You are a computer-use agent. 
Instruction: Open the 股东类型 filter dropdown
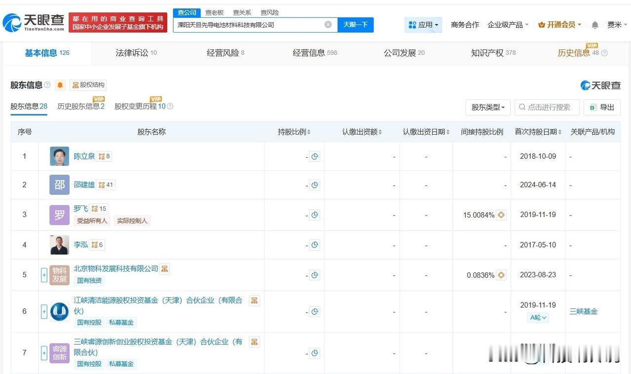[x=488, y=107]
